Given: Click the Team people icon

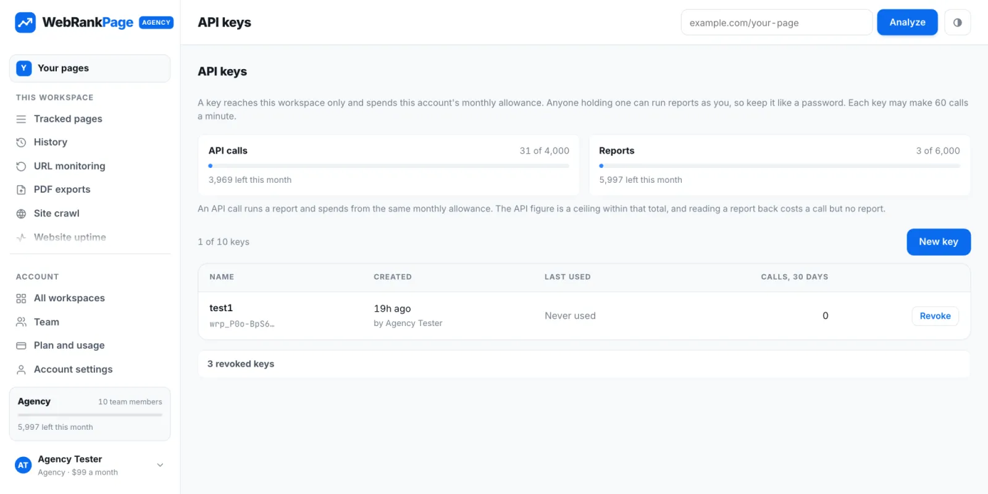Looking at the screenshot, I should [21, 322].
